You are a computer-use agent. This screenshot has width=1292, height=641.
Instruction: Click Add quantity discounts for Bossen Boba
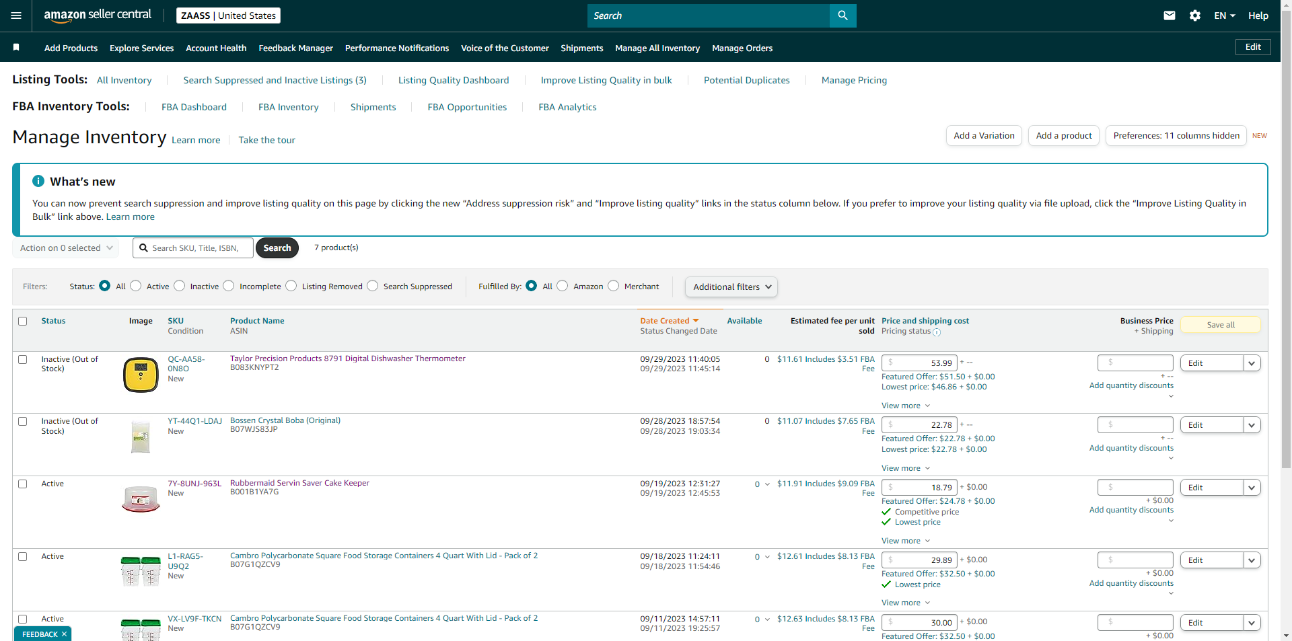(x=1131, y=448)
